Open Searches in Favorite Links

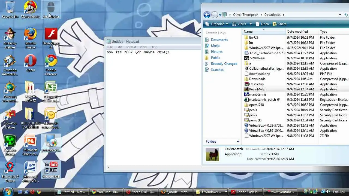point(217,70)
